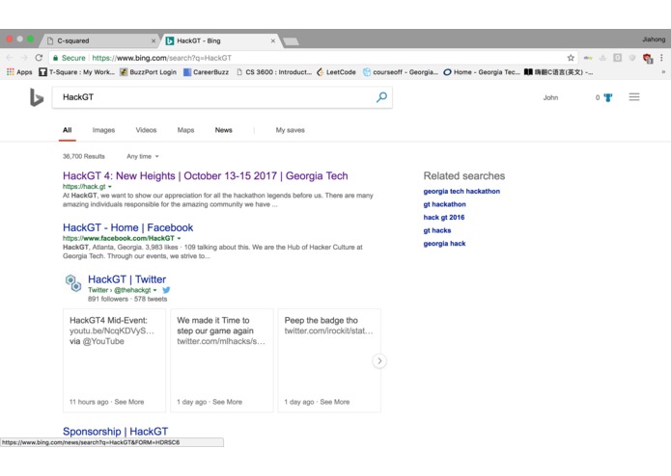
Task: Select the Videos search tab
Action: (146, 130)
